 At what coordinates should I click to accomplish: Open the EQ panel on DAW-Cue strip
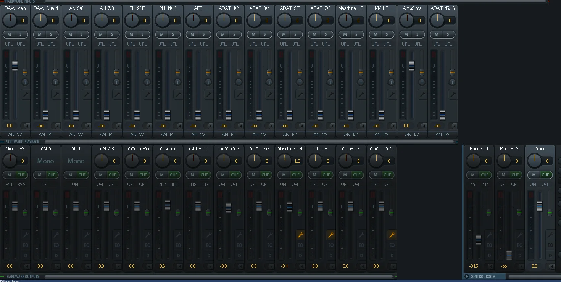(x=239, y=245)
